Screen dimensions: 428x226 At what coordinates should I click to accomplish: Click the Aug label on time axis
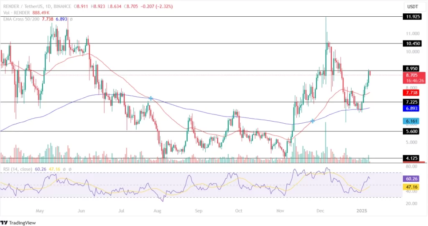(158, 211)
